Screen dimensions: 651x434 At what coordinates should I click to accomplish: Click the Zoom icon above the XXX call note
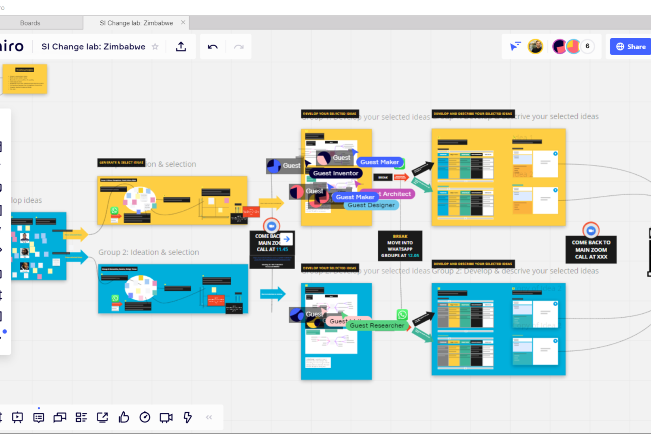[x=591, y=230]
